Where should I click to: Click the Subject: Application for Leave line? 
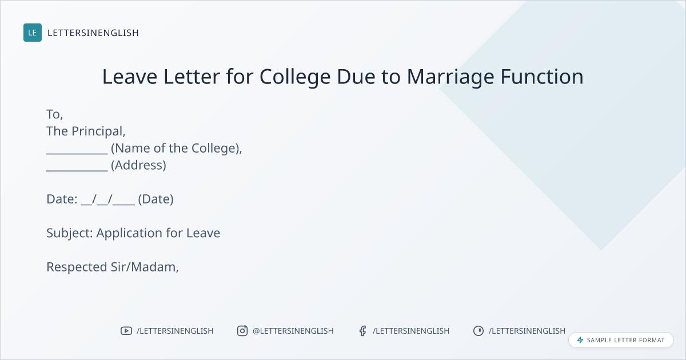tap(133, 233)
